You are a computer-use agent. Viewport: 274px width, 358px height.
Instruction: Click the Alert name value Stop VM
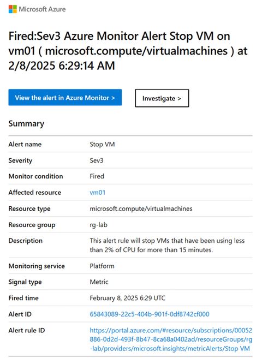[102, 144]
